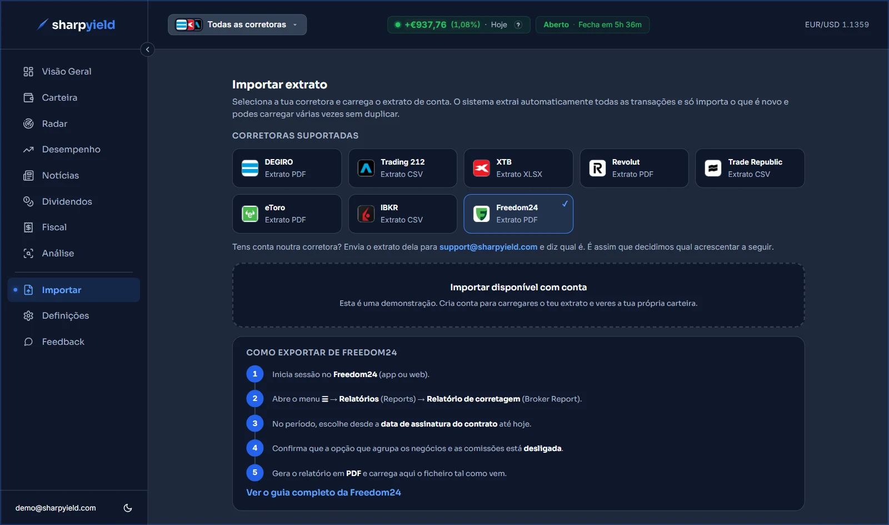Click the CORRETORAS SUPORTADAS label

[x=295, y=136]
